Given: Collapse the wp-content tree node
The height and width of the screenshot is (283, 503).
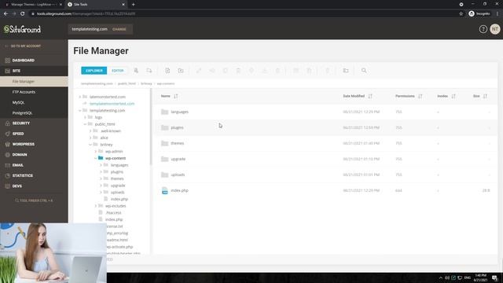Looking at the screenshot, I should [96, 158].
